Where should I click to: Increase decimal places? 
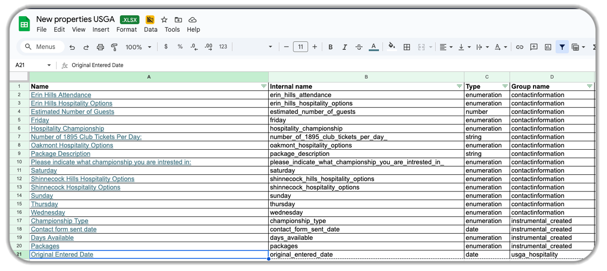pyautogui.click(x=208, y=47)
